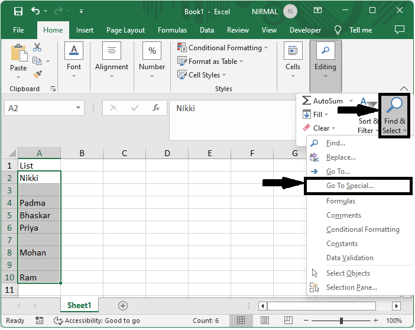Choose Select Objects menu entry
415x330 pixels.
click(359, 273)
